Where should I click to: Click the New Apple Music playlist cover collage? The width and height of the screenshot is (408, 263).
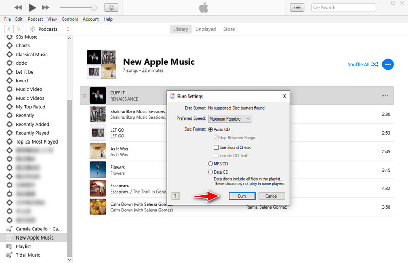[101, 64]
